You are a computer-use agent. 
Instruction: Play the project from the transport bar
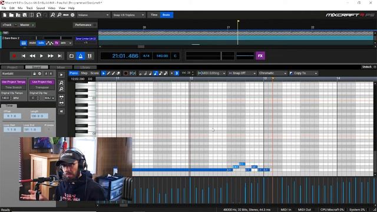tap(41, 56)
